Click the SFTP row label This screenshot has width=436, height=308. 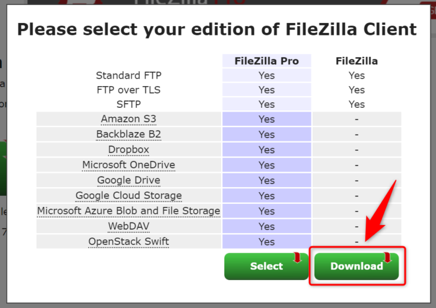click(x=128, y=104)
